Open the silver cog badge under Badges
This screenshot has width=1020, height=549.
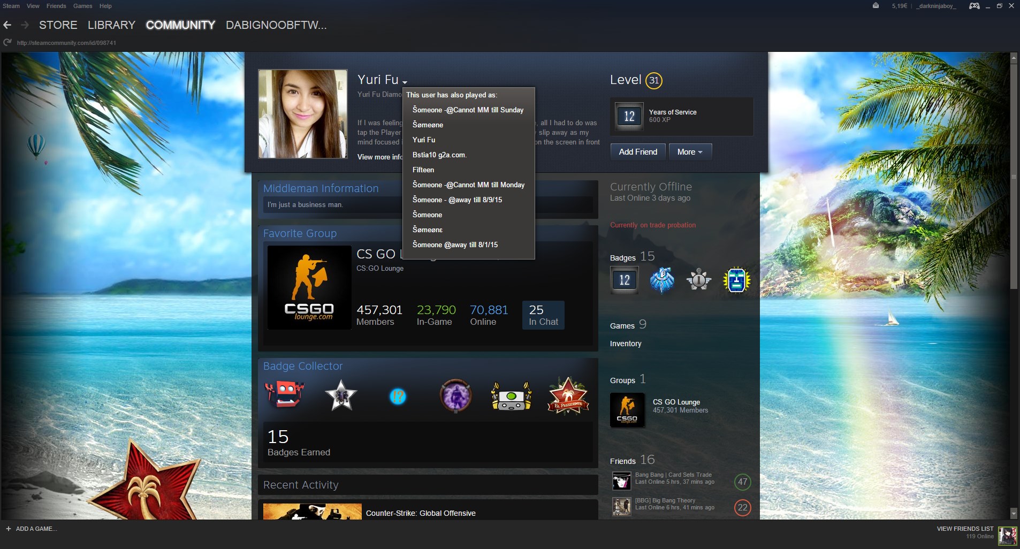pyautogui.click(x=699, y=280)
